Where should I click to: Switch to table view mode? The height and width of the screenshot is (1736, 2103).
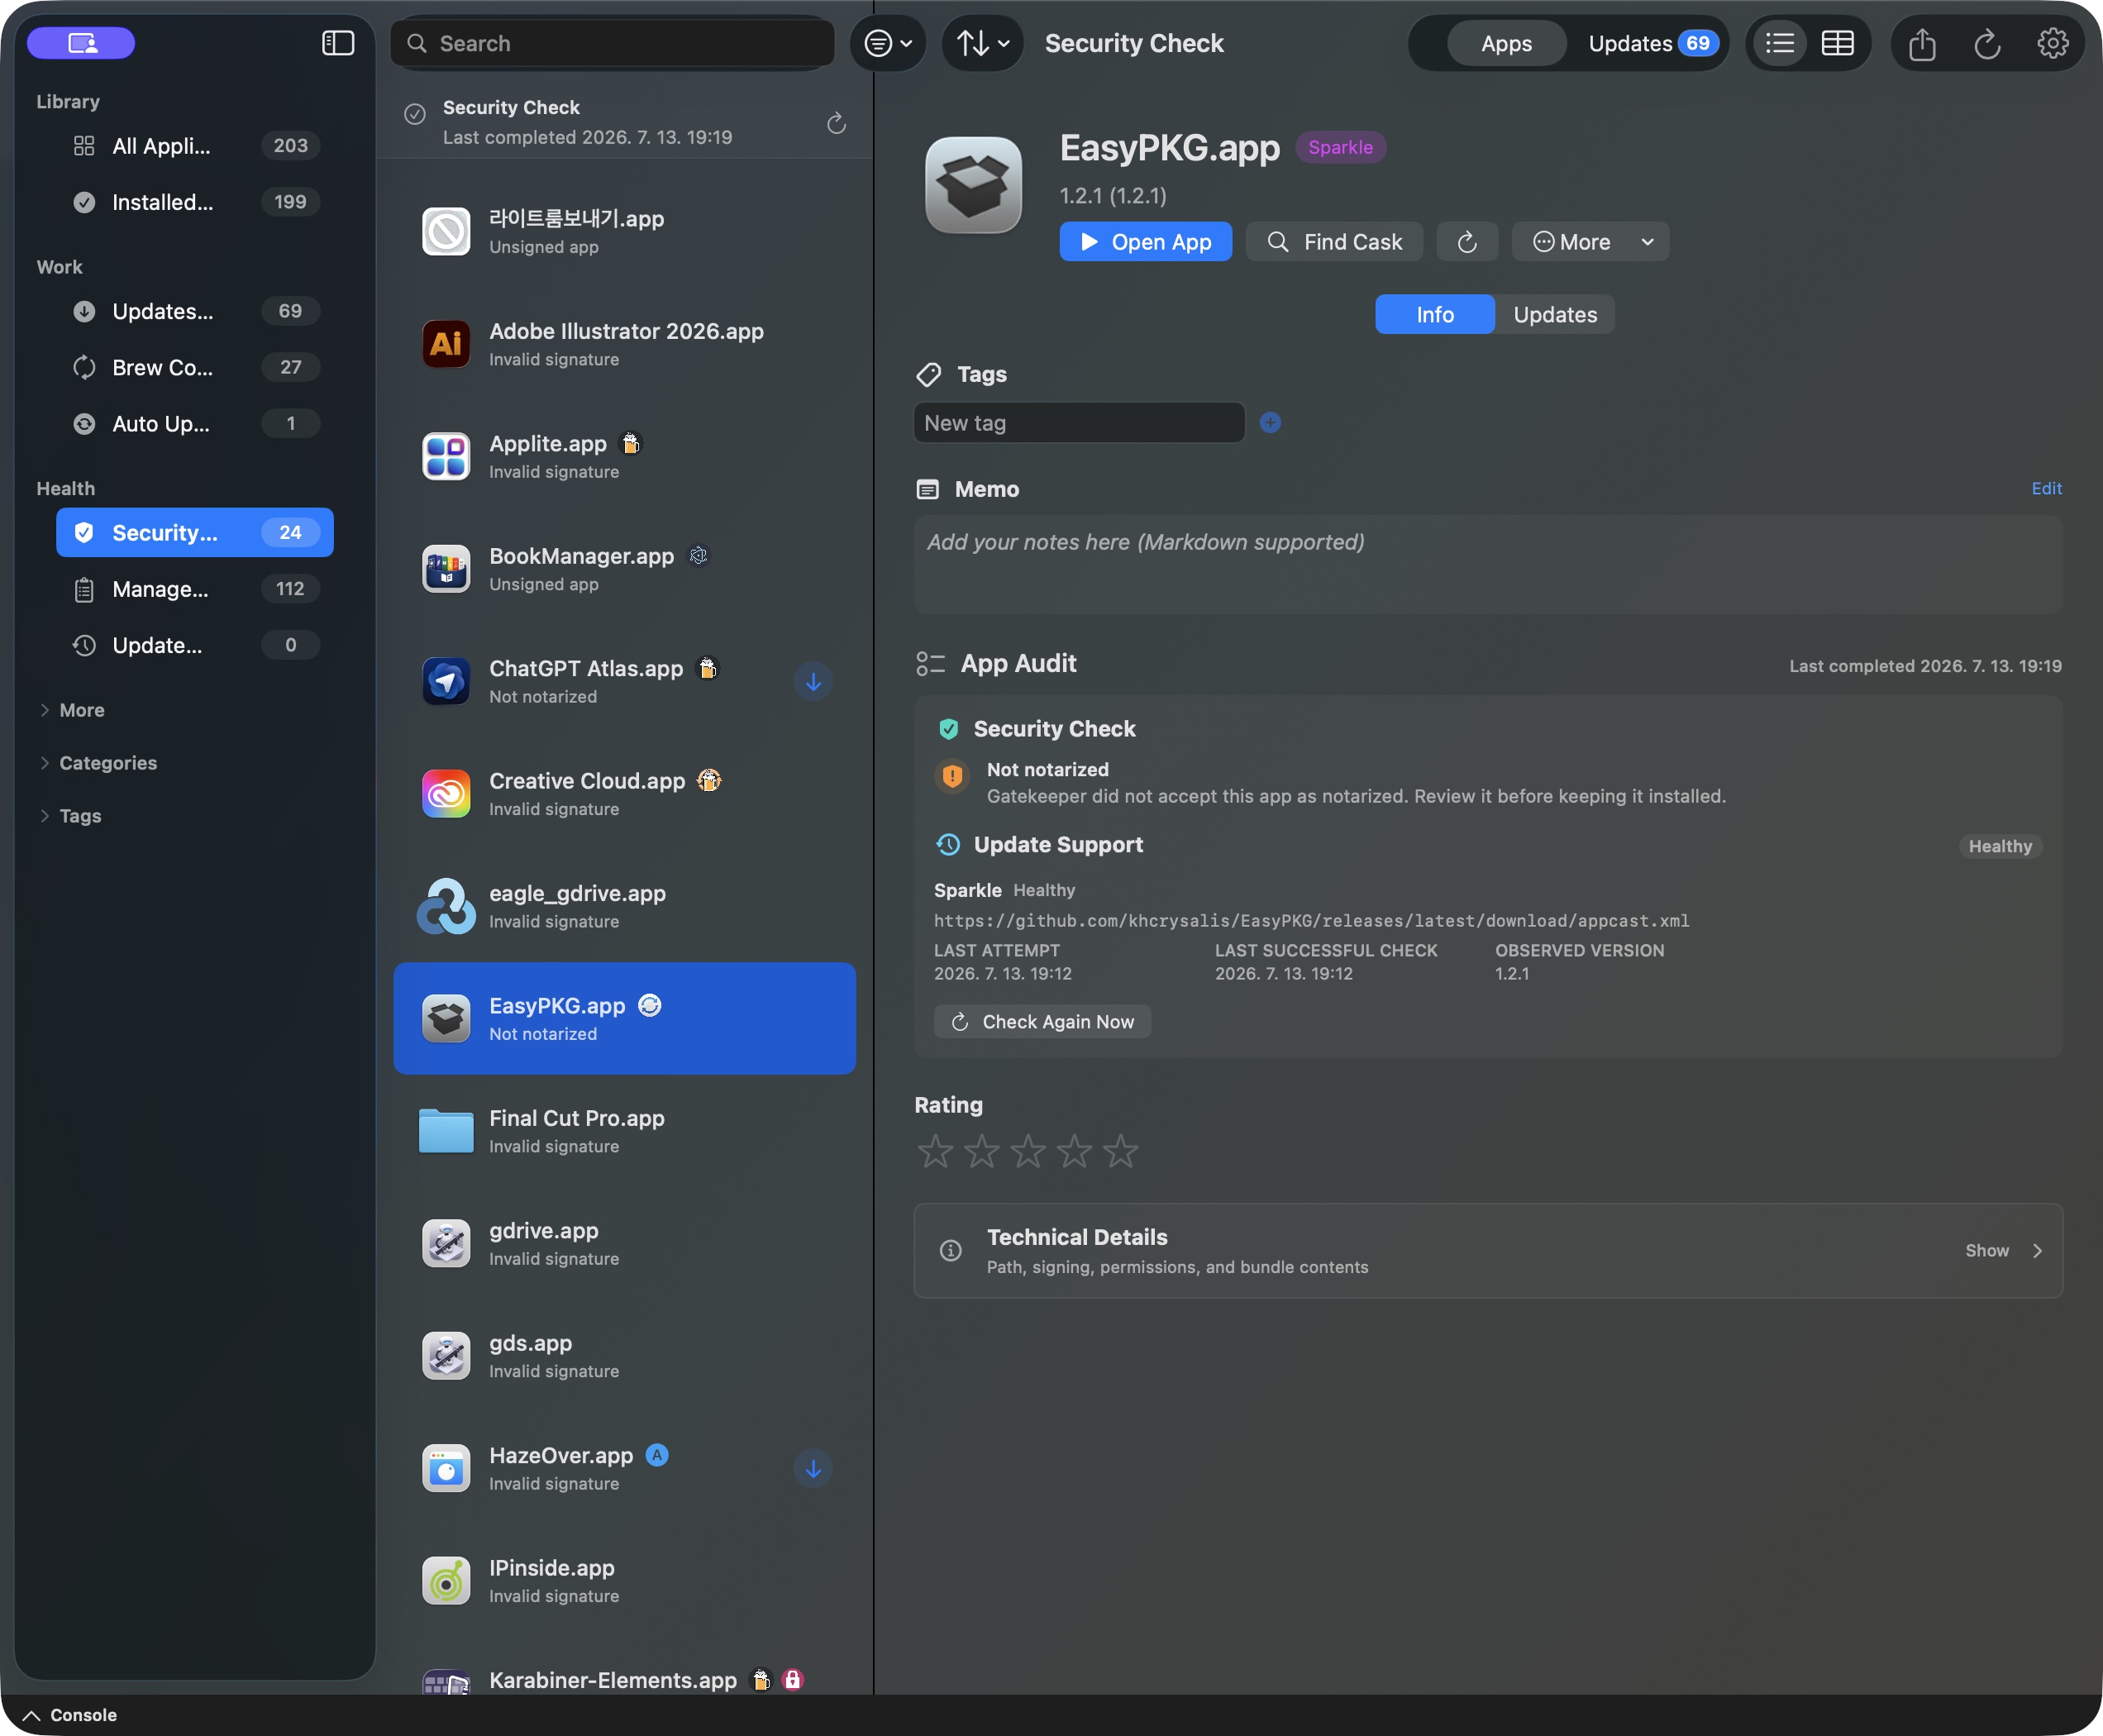[x=1837, y=43]
